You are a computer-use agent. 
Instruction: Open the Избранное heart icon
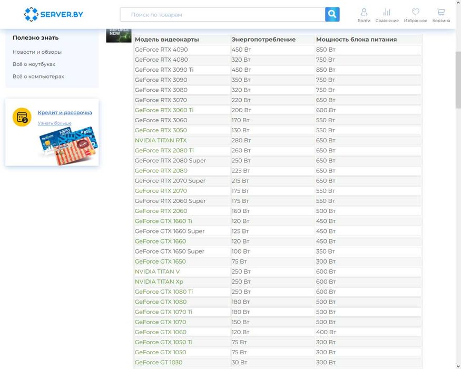click(x=416, y=15)
